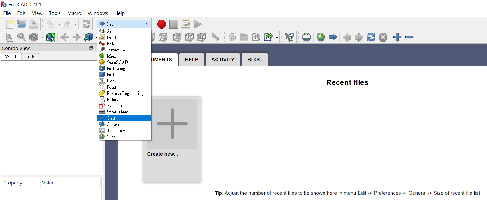Choose FEM in the workbench list
This screenshot has height=200, width=487.
(124, 44)
